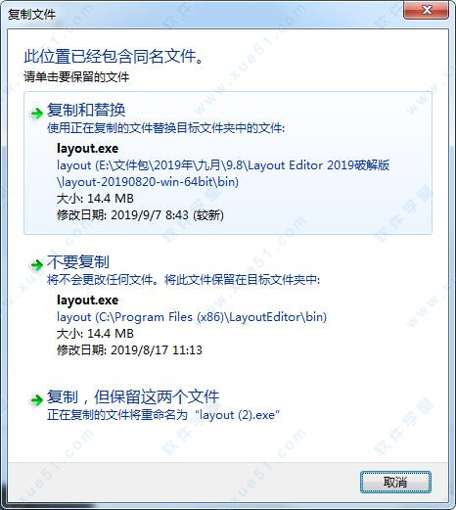The width and height of the screenshot is (456, 510).
Task: Choose the 不要复制 option heading
Action: click(x=78, y=261)
